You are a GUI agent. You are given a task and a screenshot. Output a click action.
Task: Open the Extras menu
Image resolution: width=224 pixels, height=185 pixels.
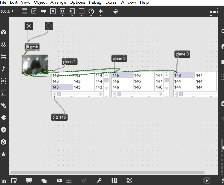click(111, 2)
